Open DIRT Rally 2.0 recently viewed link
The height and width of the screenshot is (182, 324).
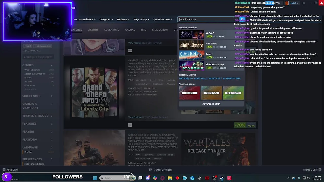coord(186,79)
